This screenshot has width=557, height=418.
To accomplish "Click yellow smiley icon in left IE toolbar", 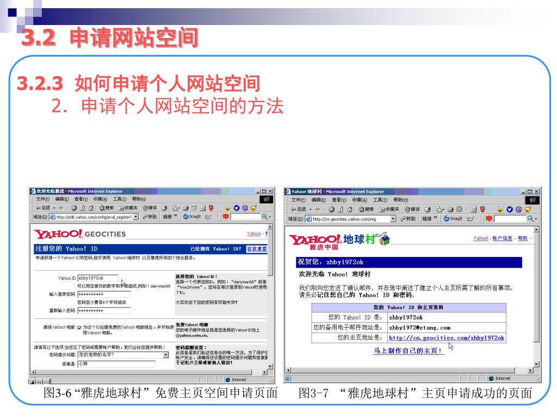I will (253, 208).
